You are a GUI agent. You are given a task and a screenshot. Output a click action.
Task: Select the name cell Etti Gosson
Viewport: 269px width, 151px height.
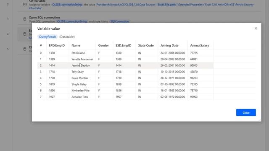click(78, 53)
